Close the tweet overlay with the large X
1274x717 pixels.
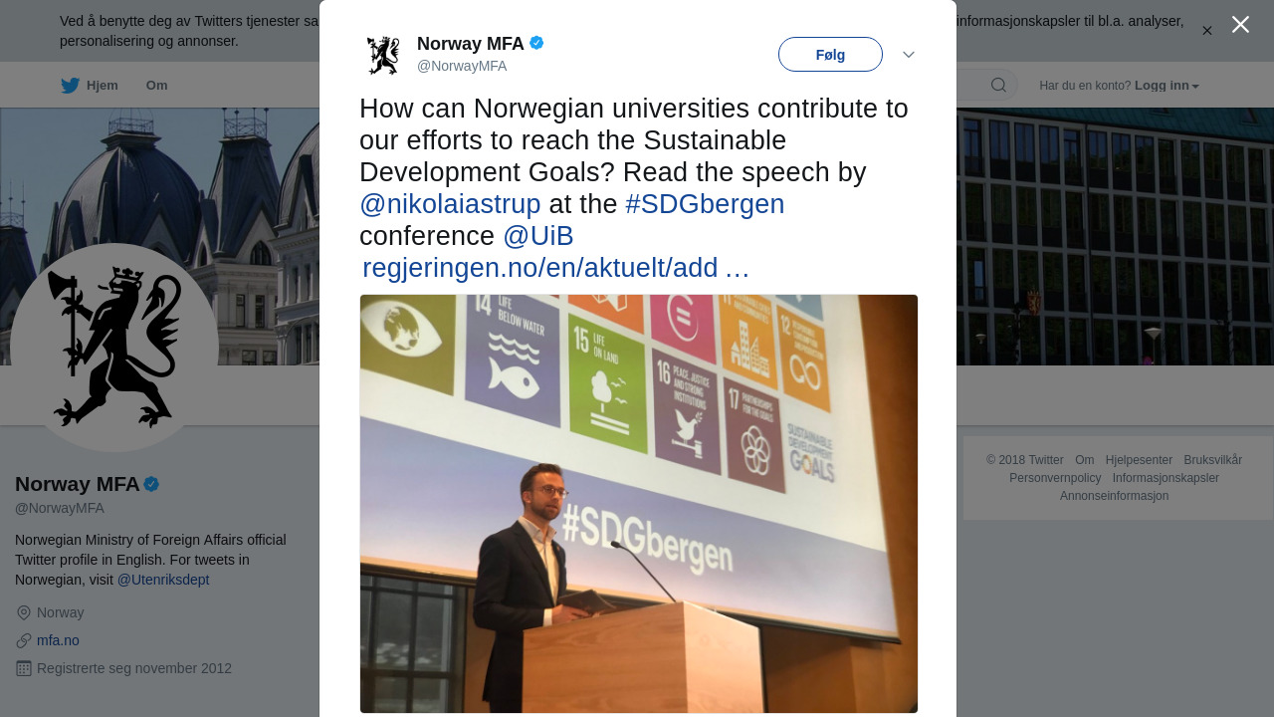(x=1240, y=24)
